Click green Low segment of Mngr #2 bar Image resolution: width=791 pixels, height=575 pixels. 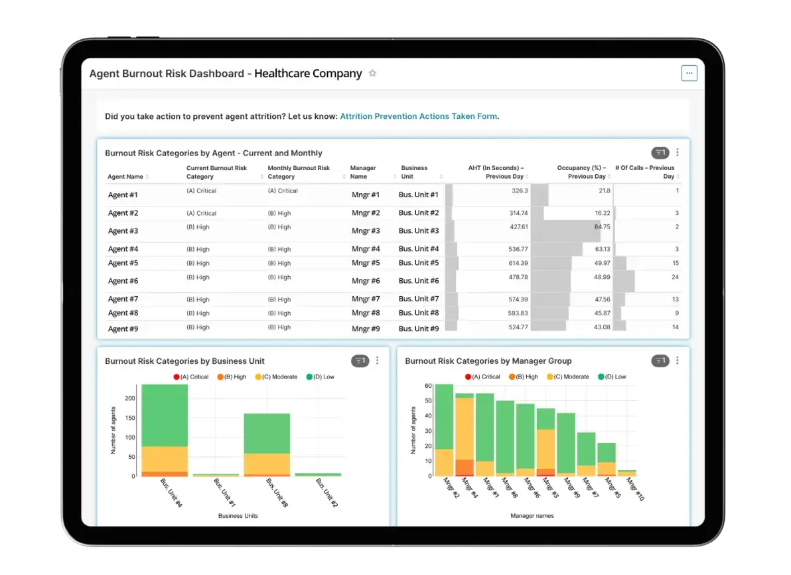coord(444,416)
